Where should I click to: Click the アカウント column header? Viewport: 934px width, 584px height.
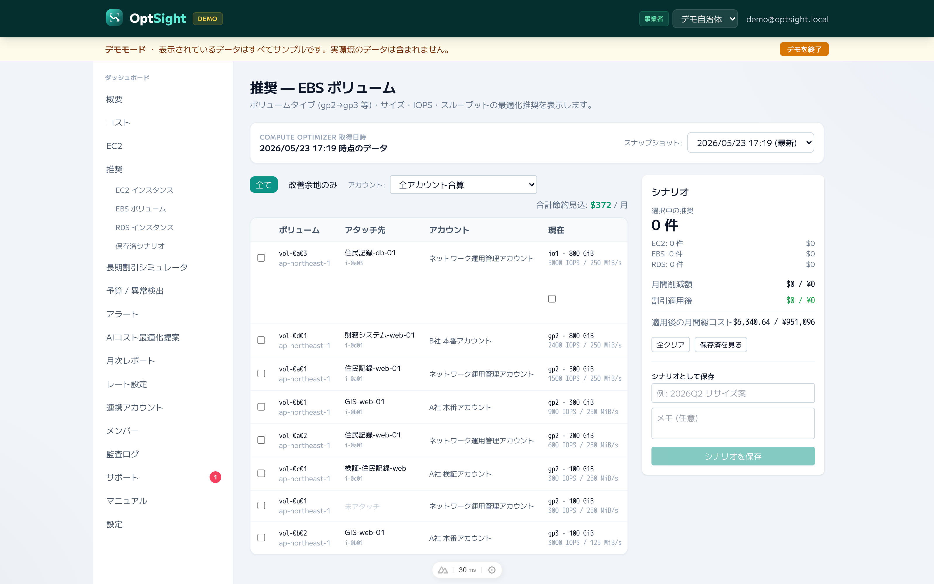[x=449, y=230]
